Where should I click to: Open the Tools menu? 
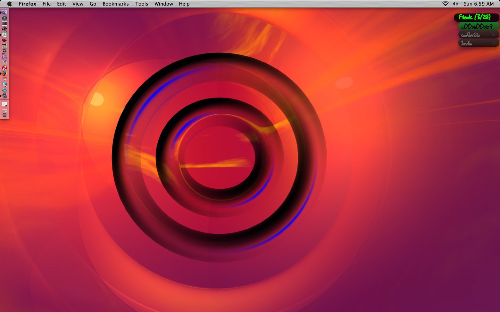(x=141, y=4)
